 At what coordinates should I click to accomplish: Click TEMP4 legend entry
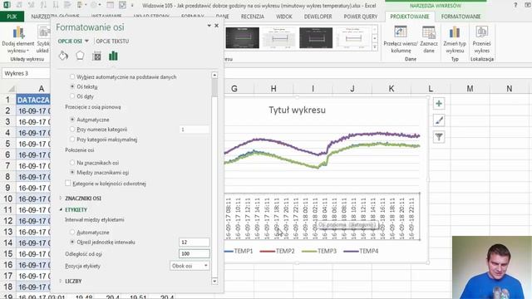click(x=361, y=251)
